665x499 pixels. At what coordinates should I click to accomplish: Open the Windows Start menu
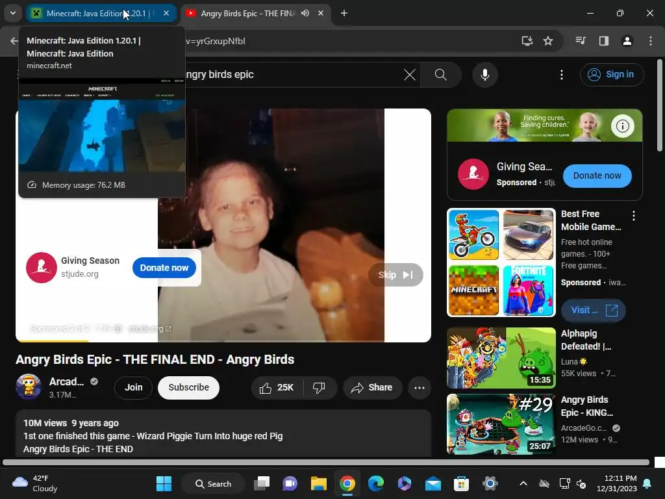point(164,483)
